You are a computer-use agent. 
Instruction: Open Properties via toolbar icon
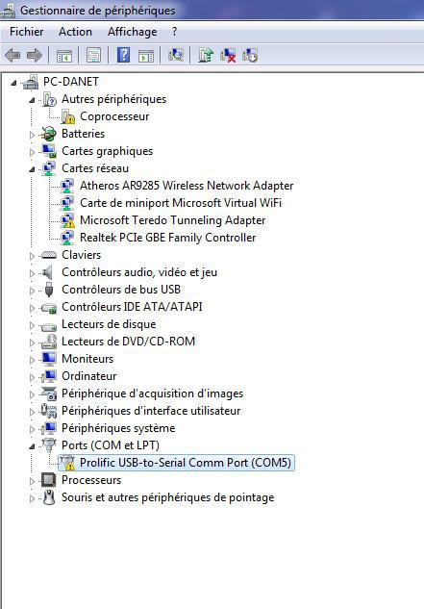[x=93, y=55]
